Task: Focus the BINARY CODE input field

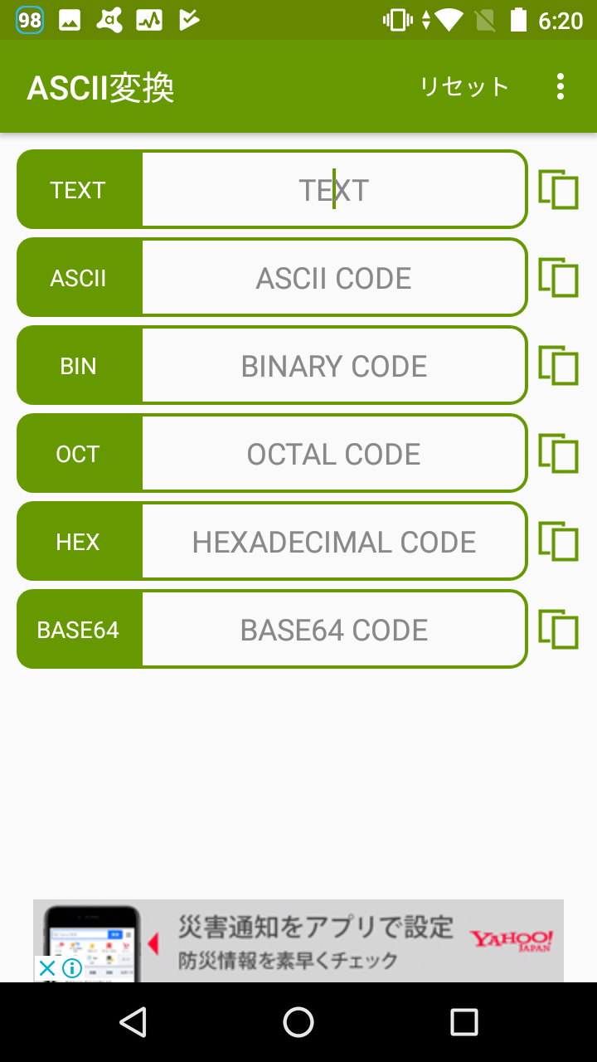Action: click(334, 365)
